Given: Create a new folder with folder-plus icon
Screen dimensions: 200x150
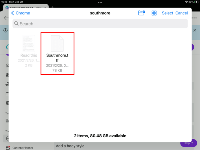Looking at the screenshot, I should click(x=141, y=13).
